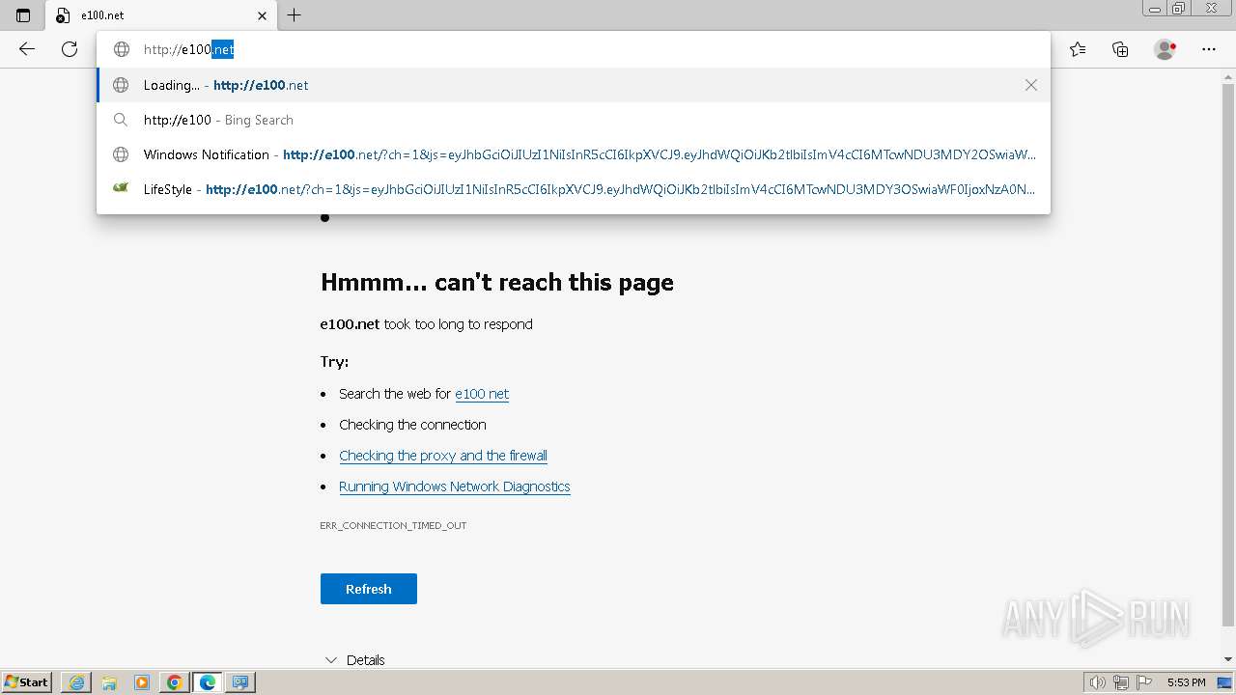Open the Windows Start menu
1236x695 pixels.
(x=27, y=682)
